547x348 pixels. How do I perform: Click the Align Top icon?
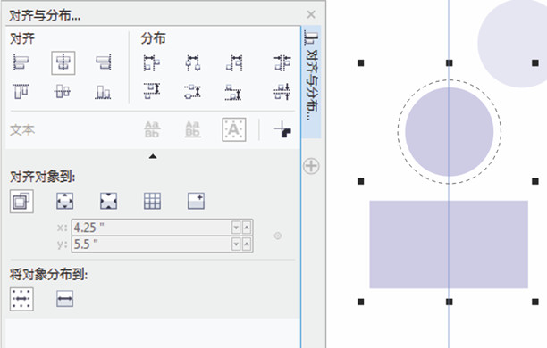pyautogui.click(x=21, y=92)
